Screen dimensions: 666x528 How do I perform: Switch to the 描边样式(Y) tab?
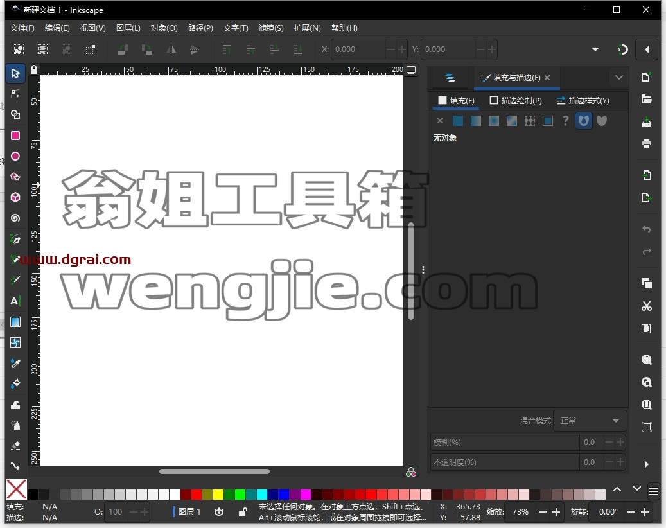click(x=583, y=101)
